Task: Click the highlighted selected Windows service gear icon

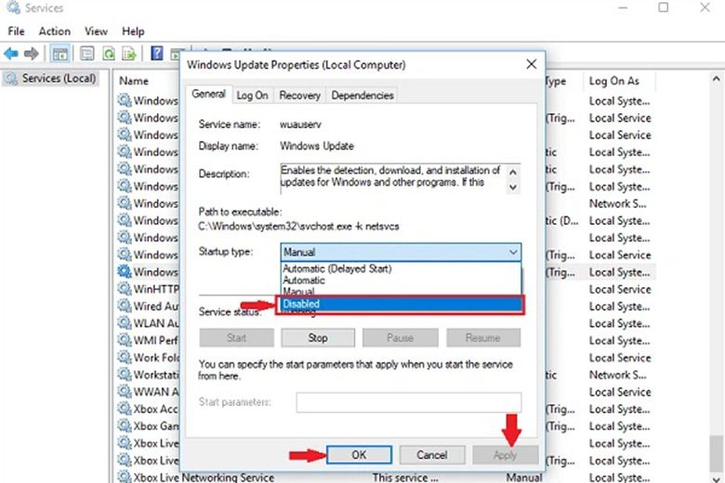Action: point(124,272)
